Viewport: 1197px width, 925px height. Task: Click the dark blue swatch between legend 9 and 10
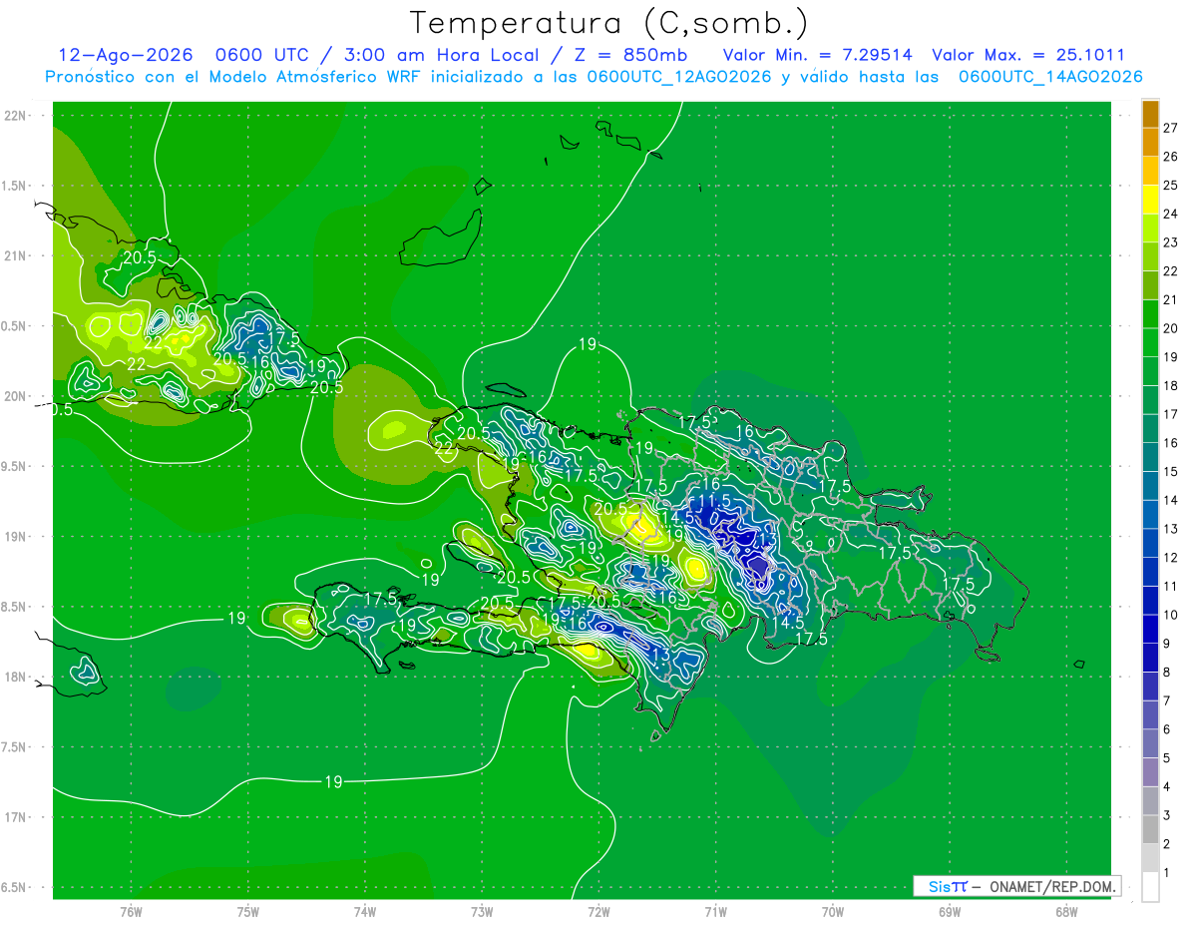pyautogui.click(x=1150, y=629)
